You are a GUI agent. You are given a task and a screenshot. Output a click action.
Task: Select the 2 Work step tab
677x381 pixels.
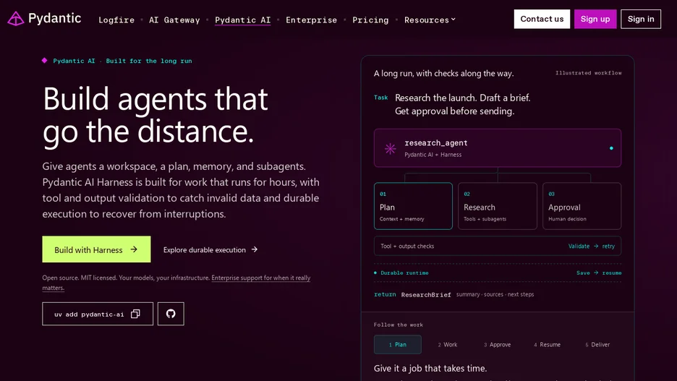[448, 344]
